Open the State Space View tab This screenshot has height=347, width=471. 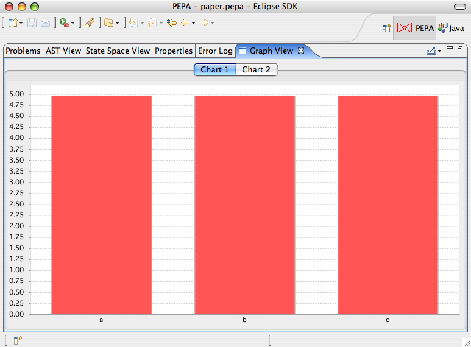[x=118, y=51]
